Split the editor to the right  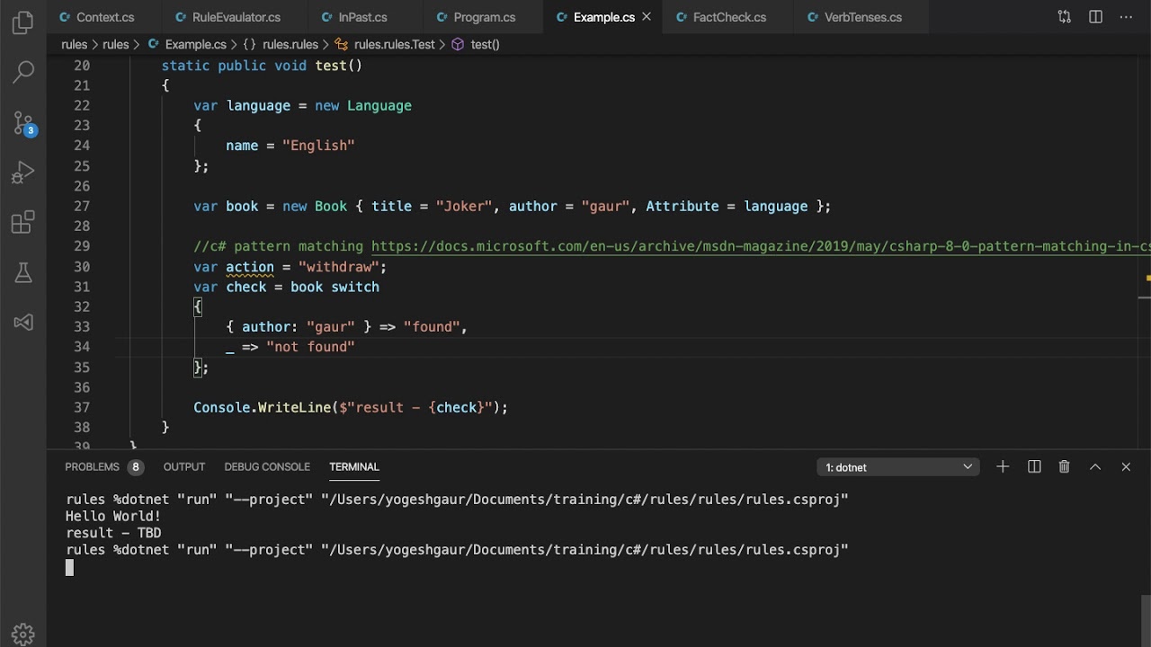[1095, 17]
